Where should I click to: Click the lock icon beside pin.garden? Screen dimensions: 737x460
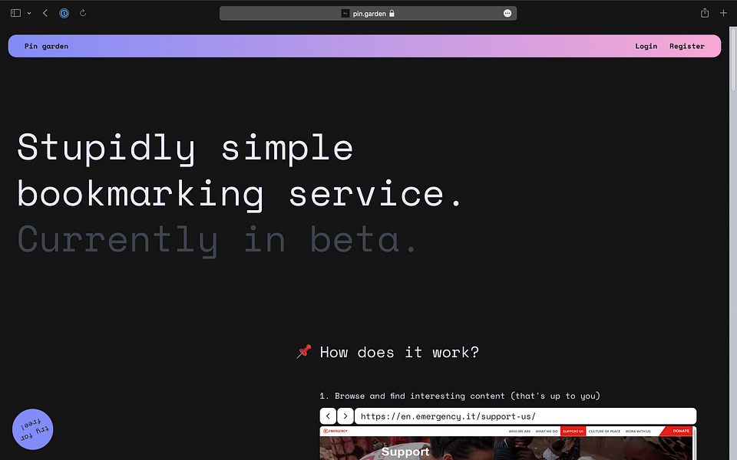[x=392, y=13]
